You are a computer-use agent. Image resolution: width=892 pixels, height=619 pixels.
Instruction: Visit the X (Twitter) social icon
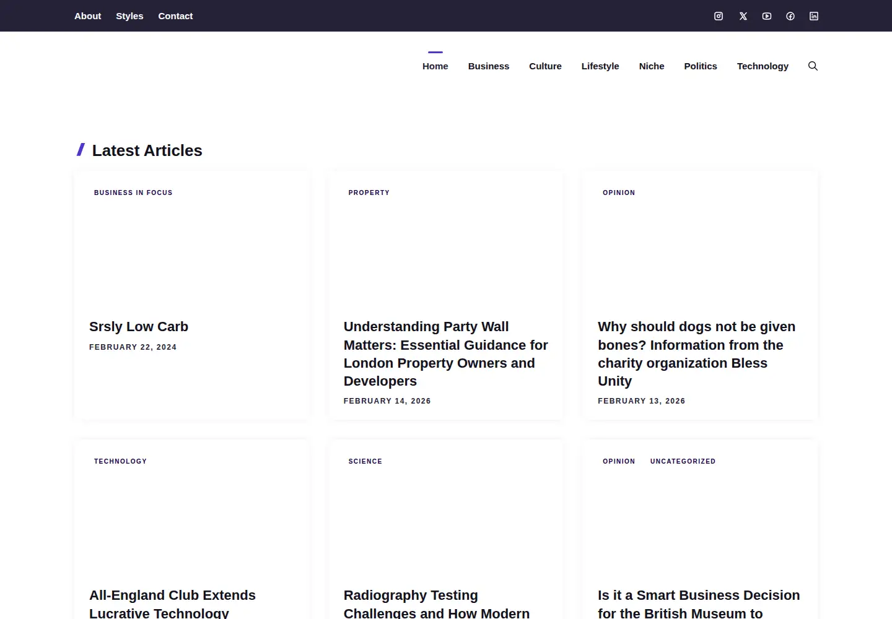click(x=743, y=16)
